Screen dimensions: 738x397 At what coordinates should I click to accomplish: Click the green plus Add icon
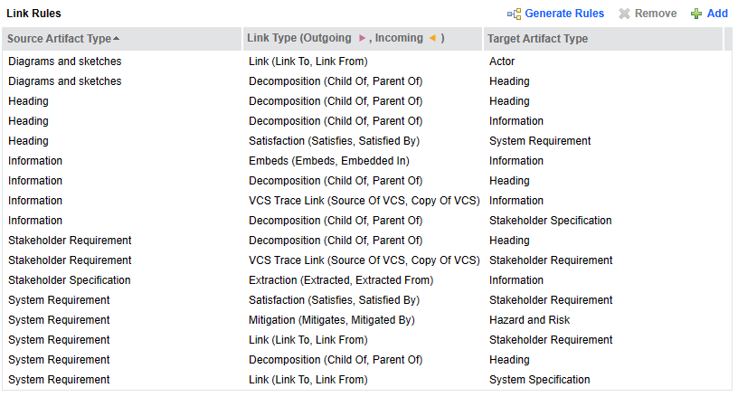point(695,14)
